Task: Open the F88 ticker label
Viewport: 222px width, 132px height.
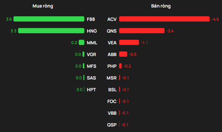Action: [x=91, y=19]
